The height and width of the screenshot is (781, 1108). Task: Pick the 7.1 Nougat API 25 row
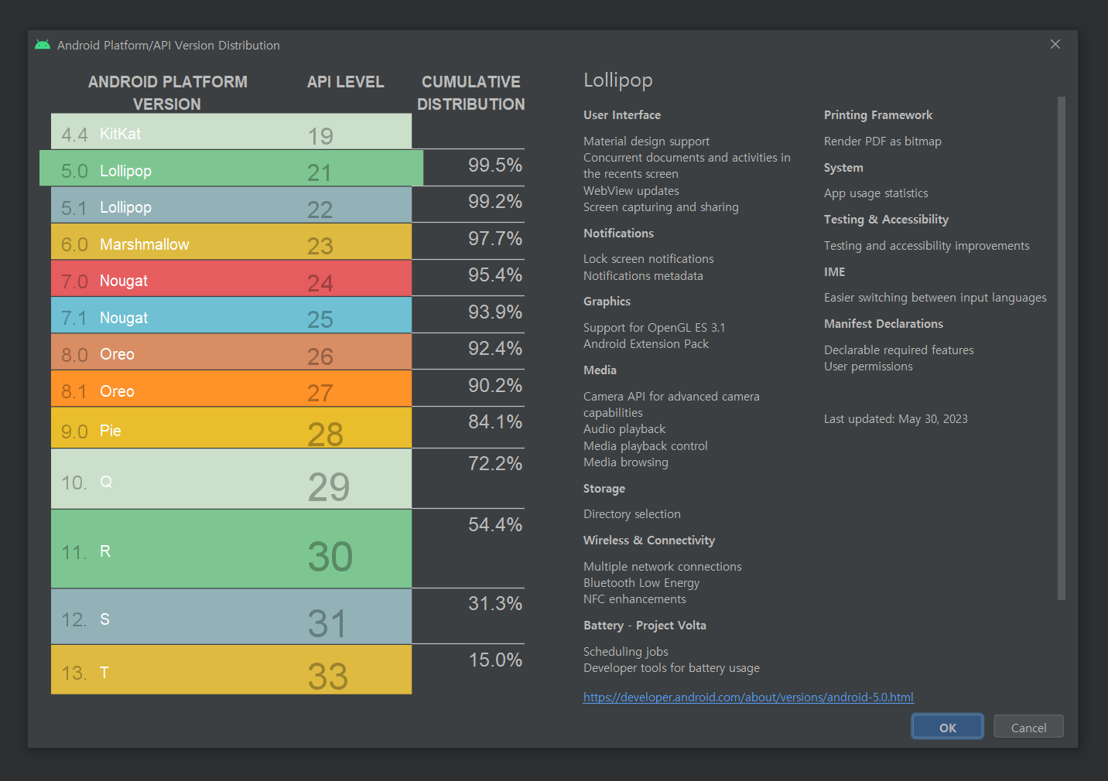coord(231,315)
